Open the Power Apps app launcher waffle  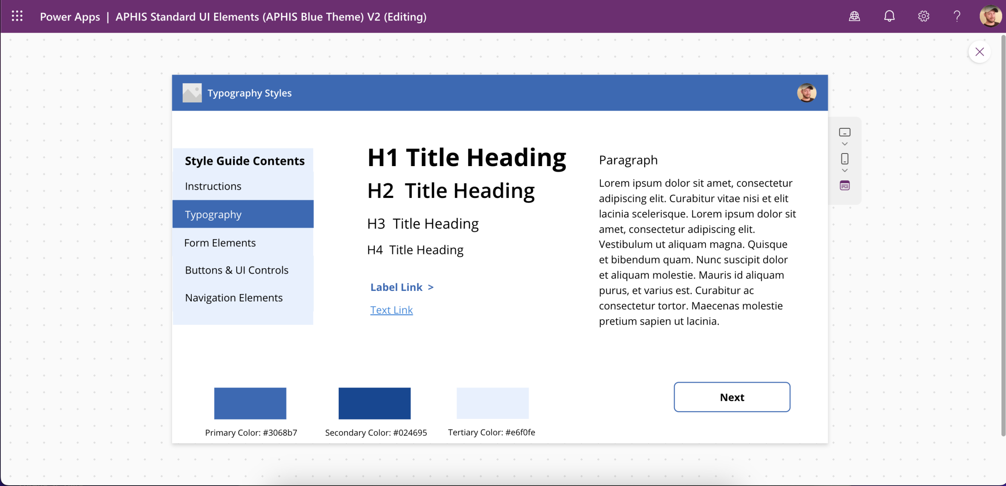17,16
